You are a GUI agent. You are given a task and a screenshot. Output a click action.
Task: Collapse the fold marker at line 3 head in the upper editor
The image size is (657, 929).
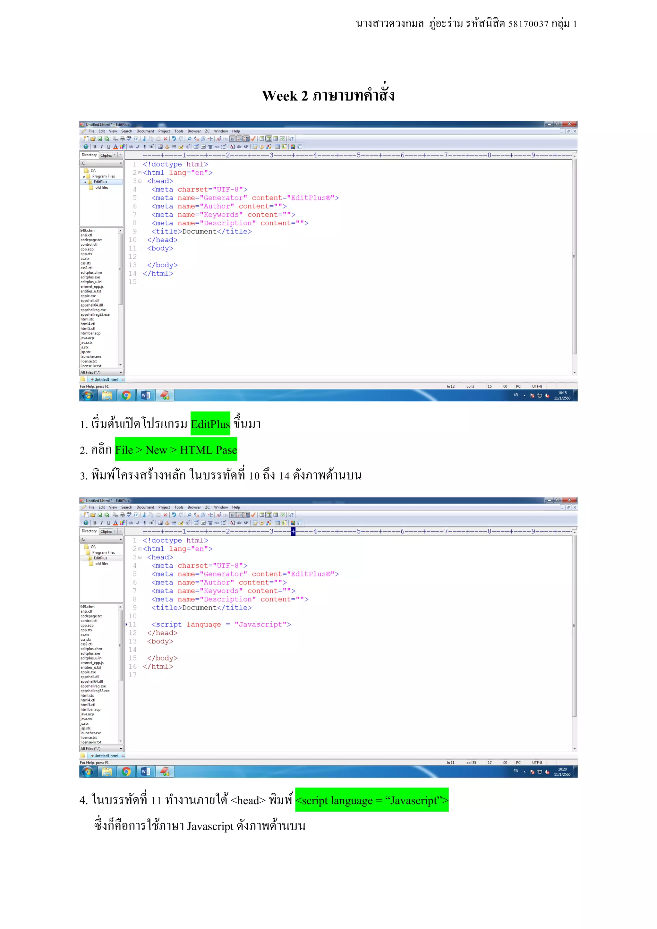pyautogui.click(x=140, y=181)
